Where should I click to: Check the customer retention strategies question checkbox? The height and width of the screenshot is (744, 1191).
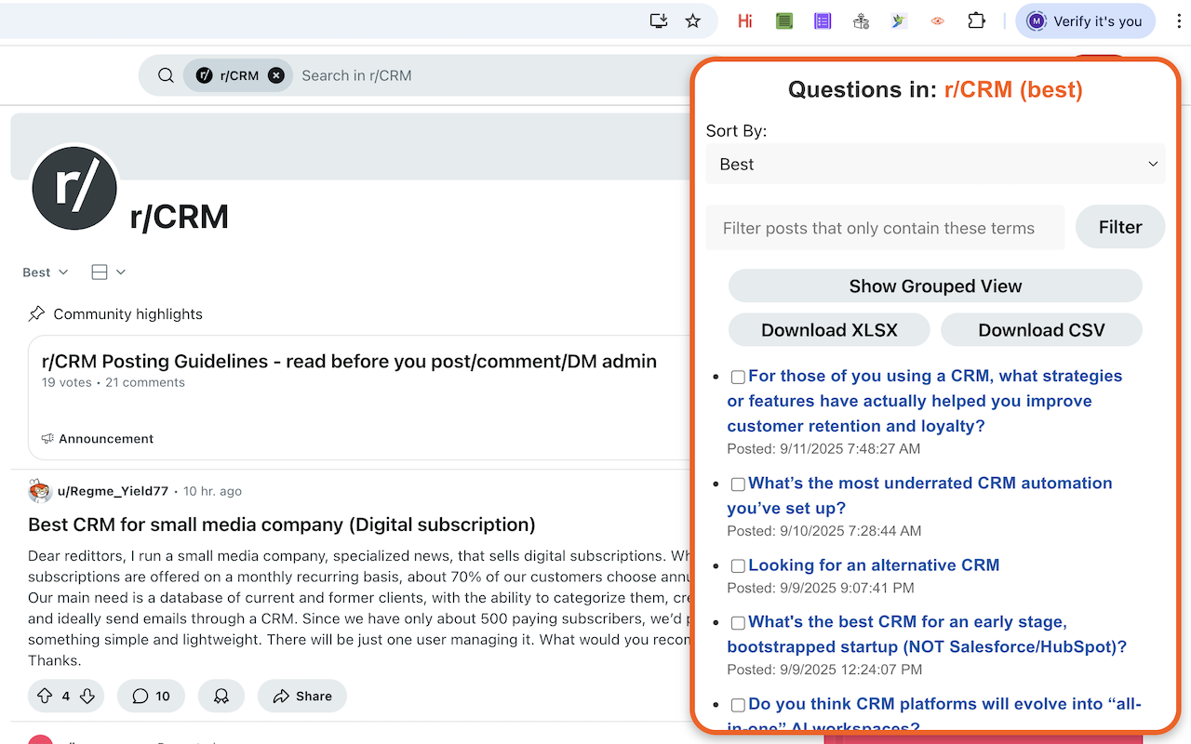coord(738,377)
